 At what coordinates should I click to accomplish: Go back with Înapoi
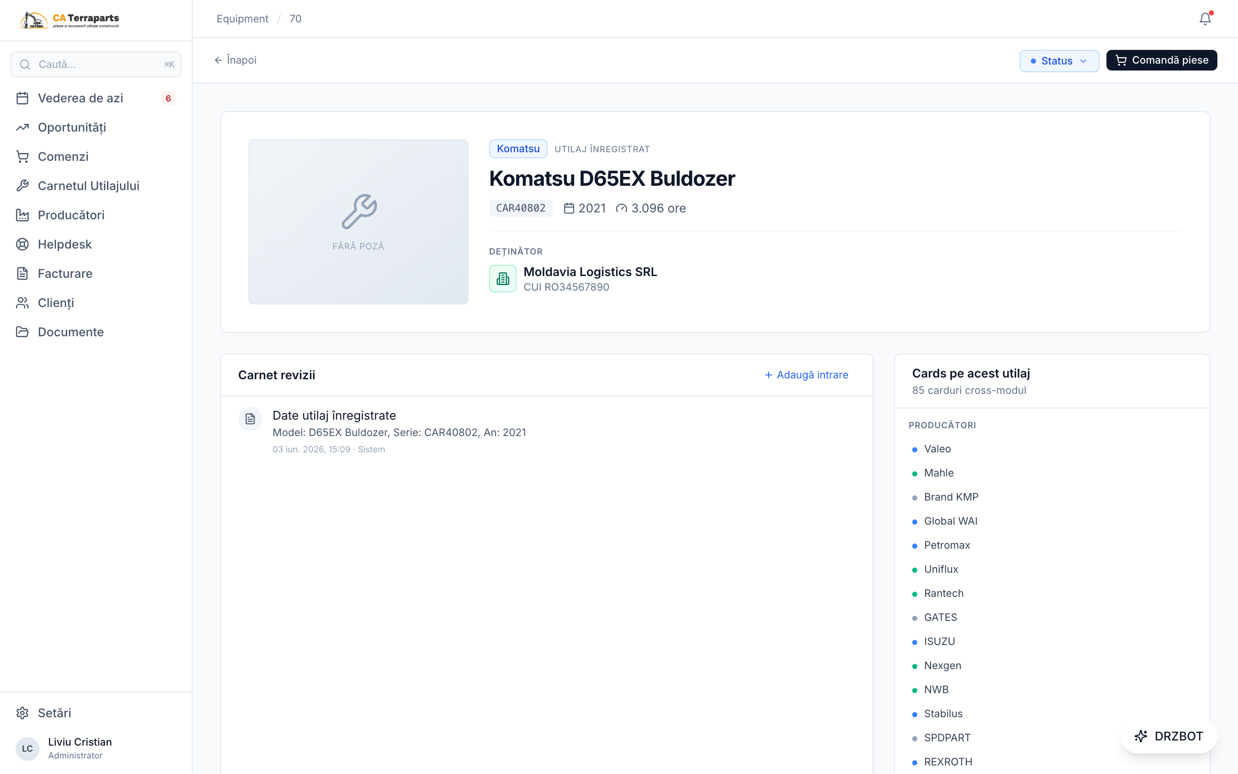(235, 60)
